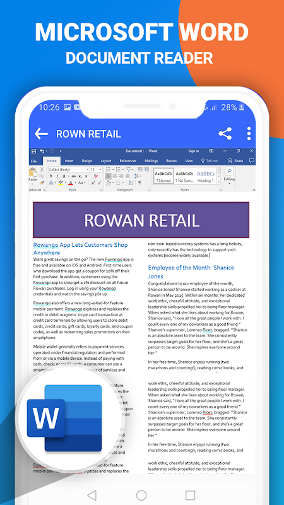Switch to the Review tab
Viewport: 284px width, 505px height.
(172, 161)
